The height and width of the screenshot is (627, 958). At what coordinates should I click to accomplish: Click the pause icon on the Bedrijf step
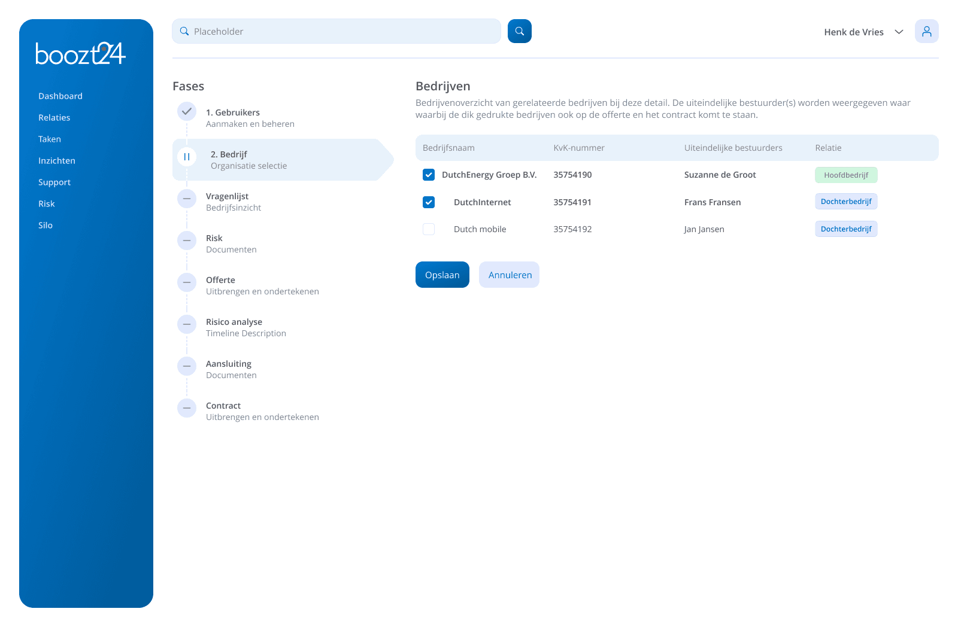[x=187, y=157]
